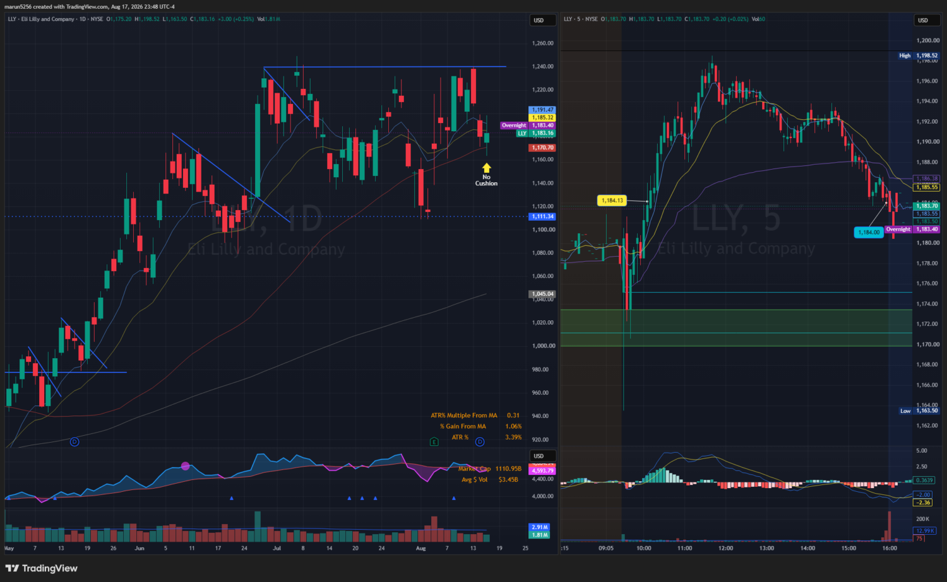The width and height of the screenshot is (947, 582).
Task: Select the yellow up arrow above No Cushion
Action: coord(486,168)
